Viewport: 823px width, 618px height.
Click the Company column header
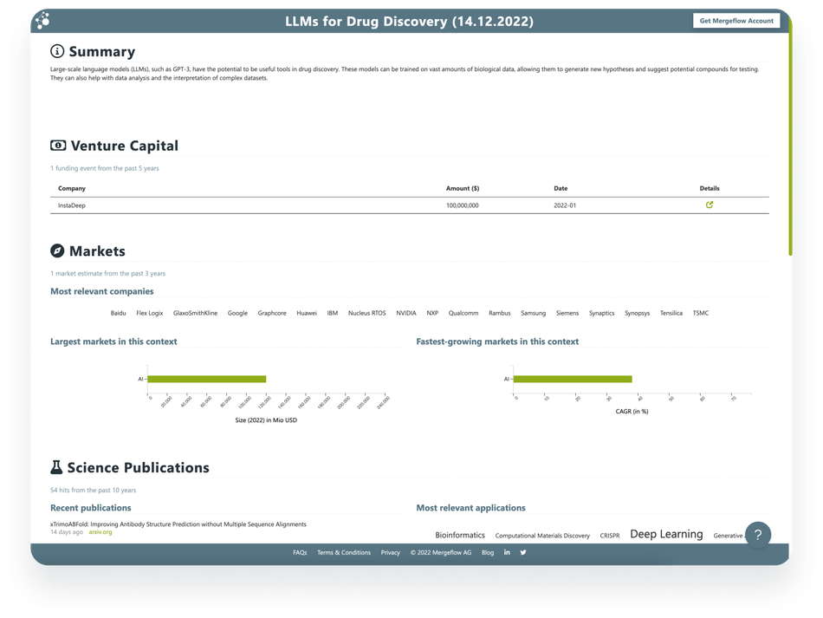71,188
